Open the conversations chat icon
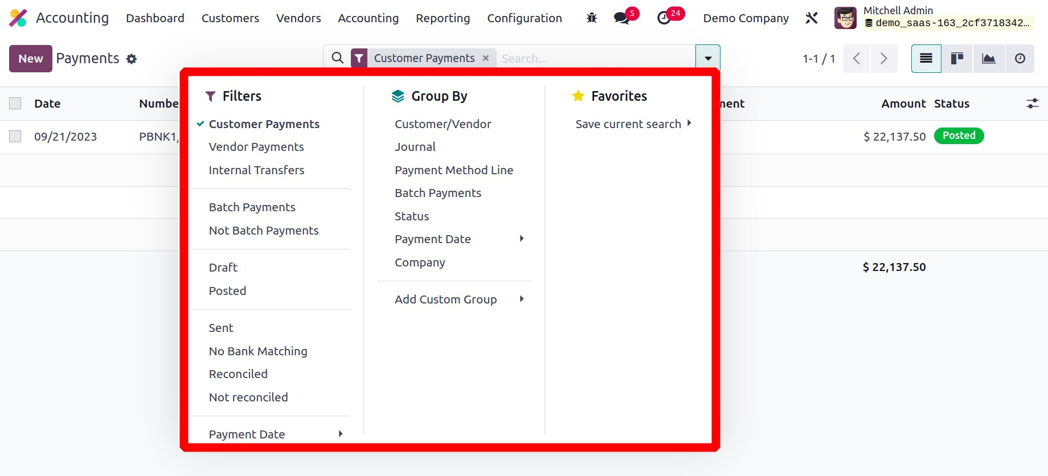Image resolution: width=1048 pixels, height=476 pixels. [x=621, y=18]
